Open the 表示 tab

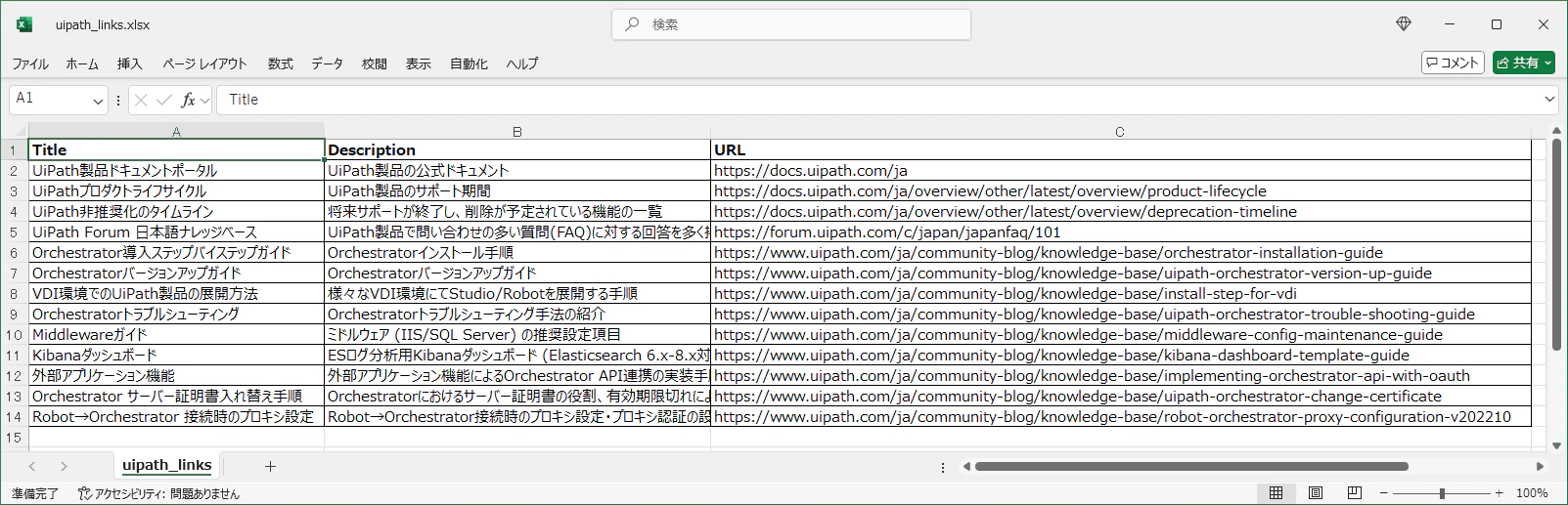click(419, 63)
